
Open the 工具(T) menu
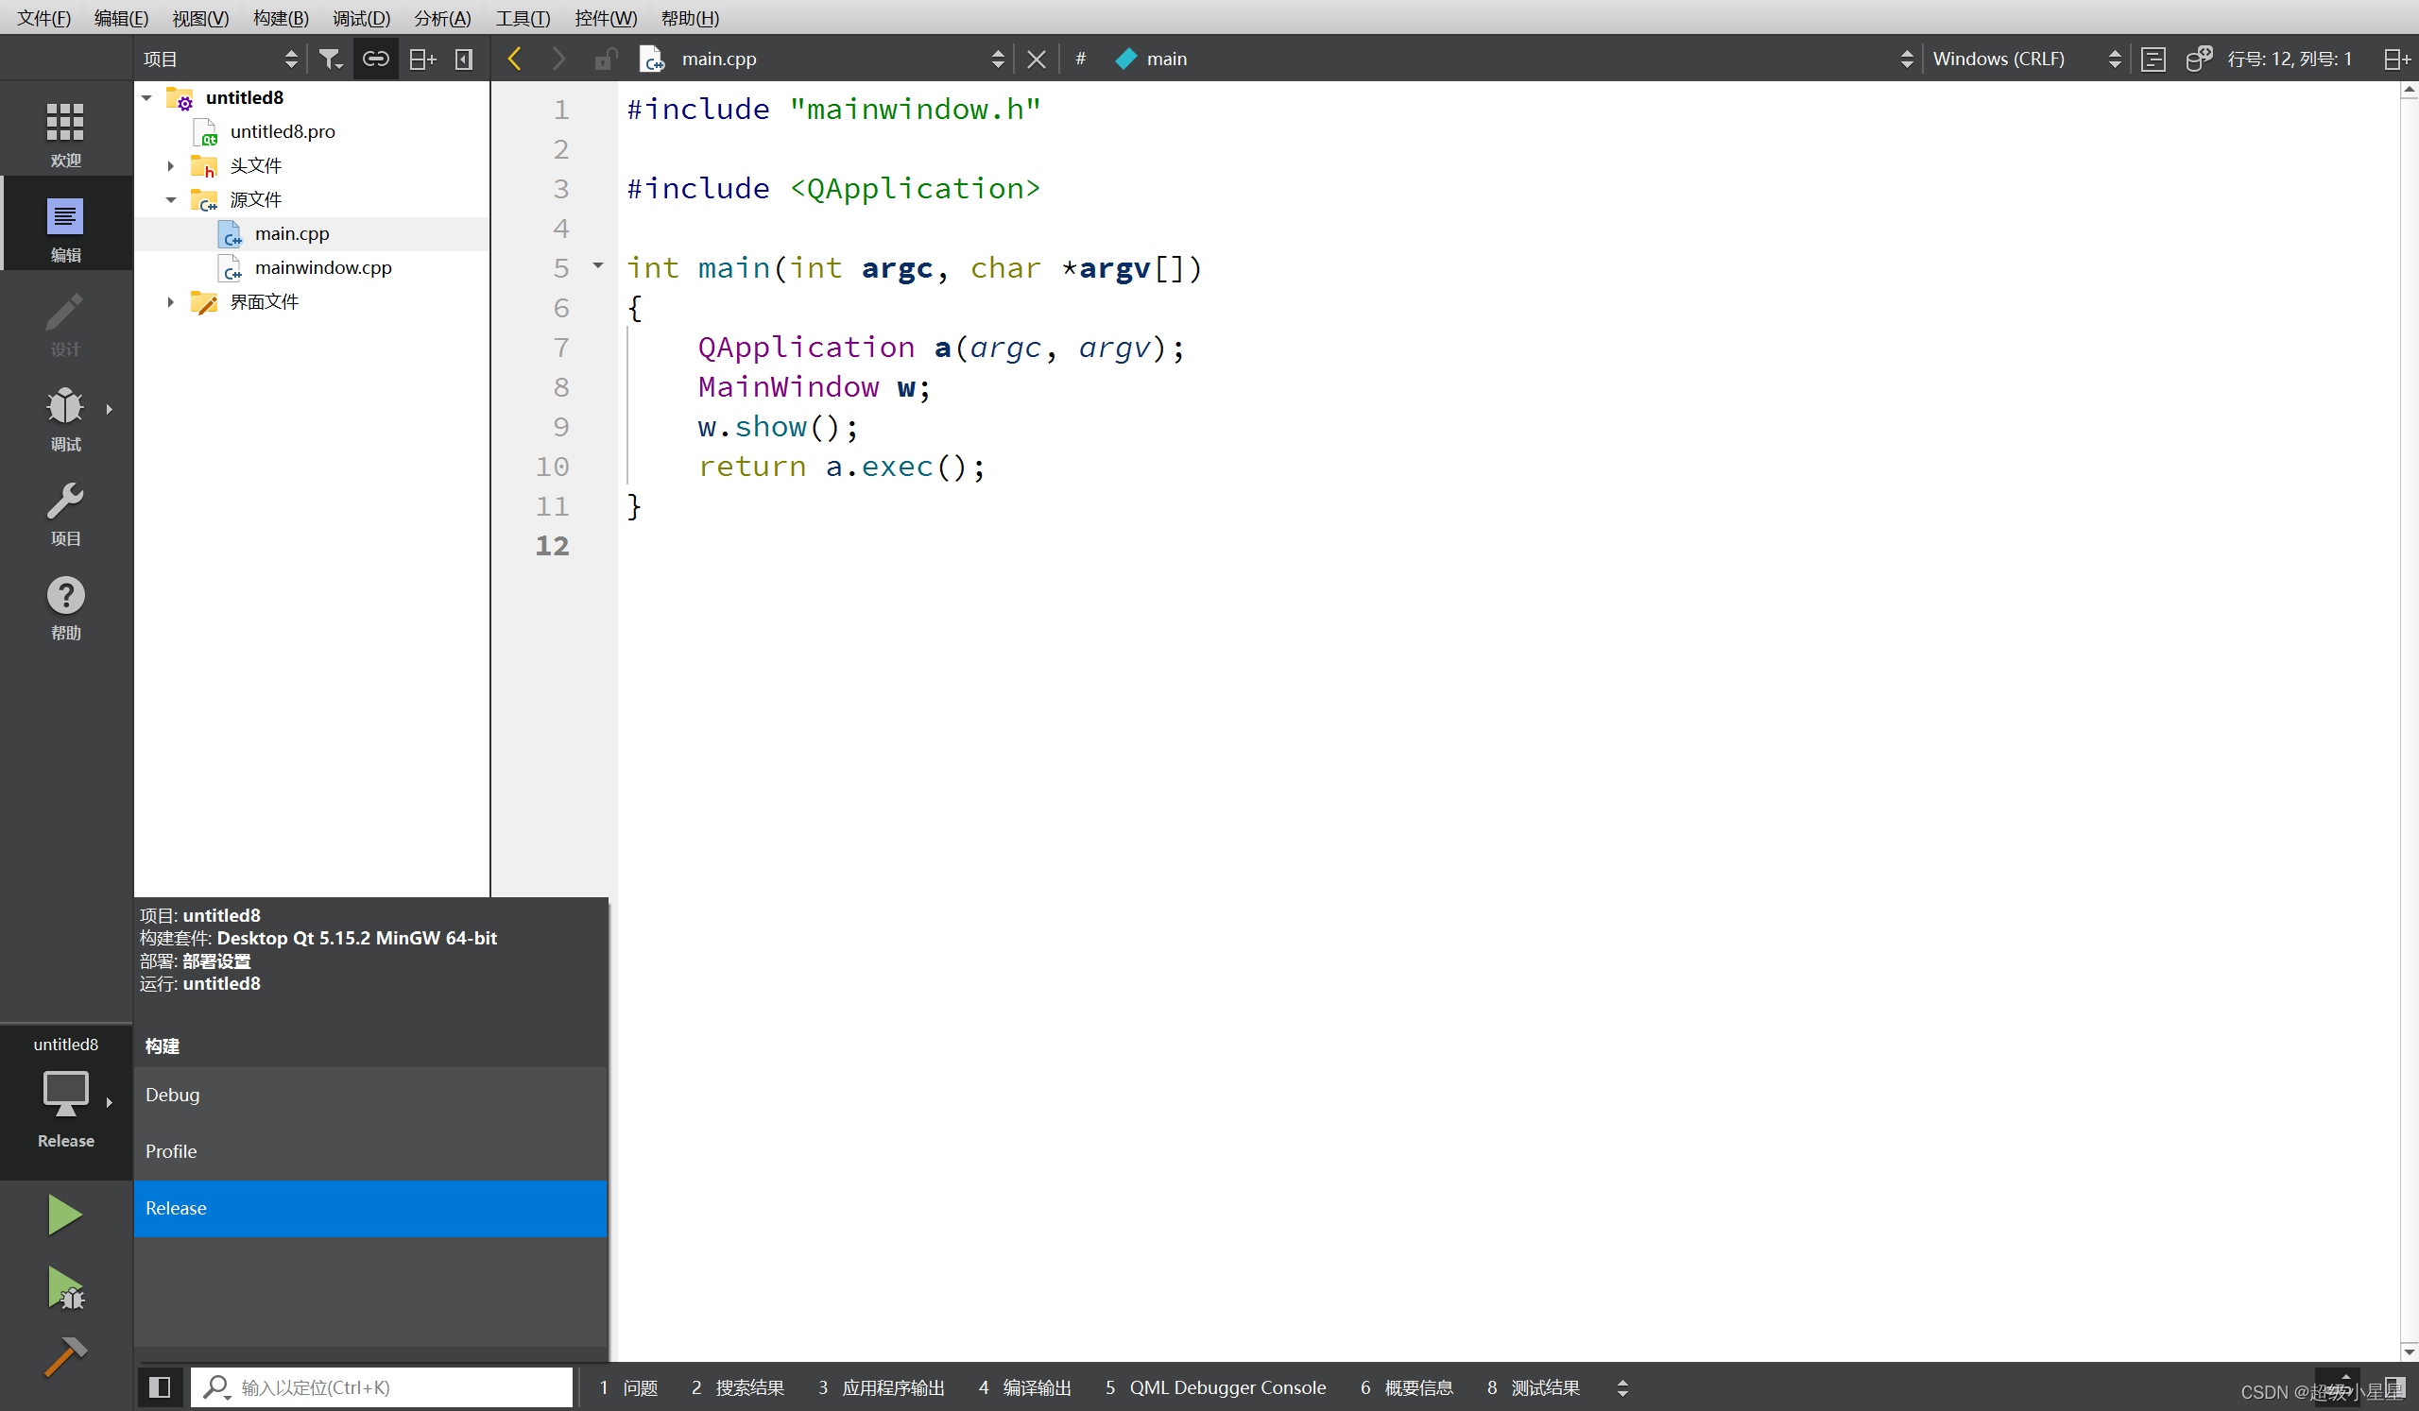pyautogui.click(x=523, y=18)
